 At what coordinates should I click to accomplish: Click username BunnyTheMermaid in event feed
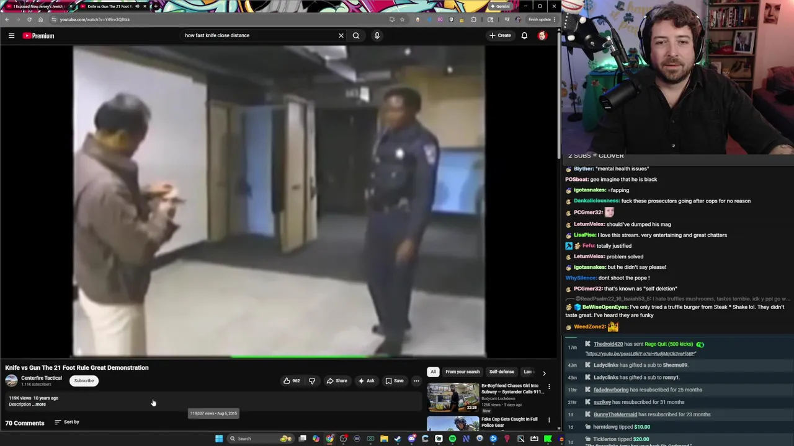pos(615,414)
